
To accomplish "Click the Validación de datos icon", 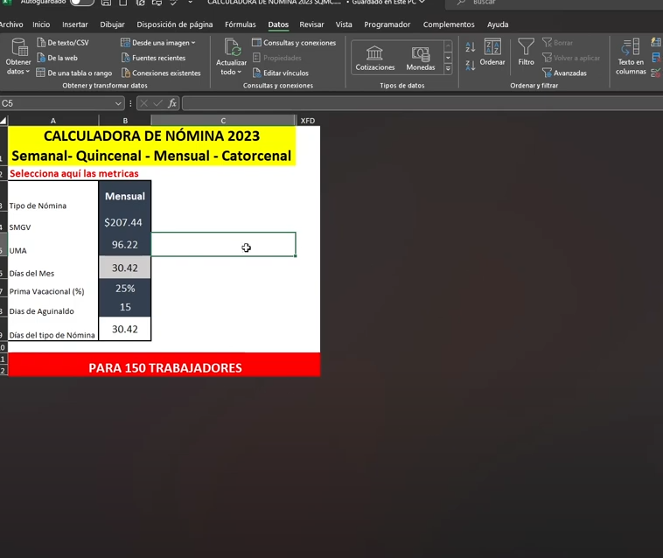I will point(656,73).
